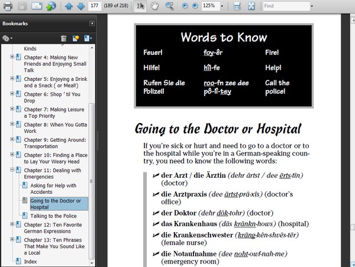Click the page number field showing 177
The width and height of the screenshot is (355, 267).
point(94,6)
